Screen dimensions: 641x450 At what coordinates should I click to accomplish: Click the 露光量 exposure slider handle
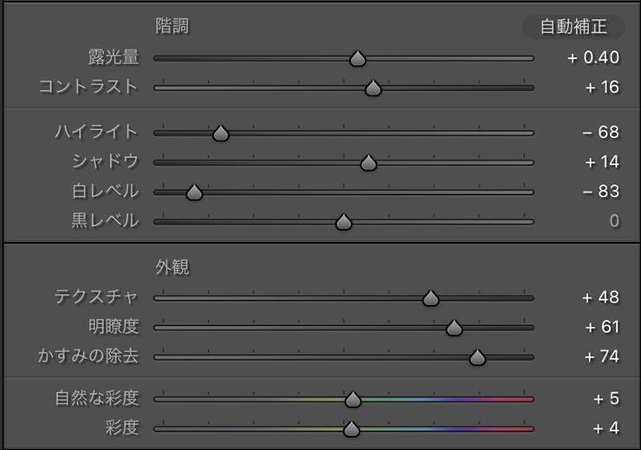point(358,58)
